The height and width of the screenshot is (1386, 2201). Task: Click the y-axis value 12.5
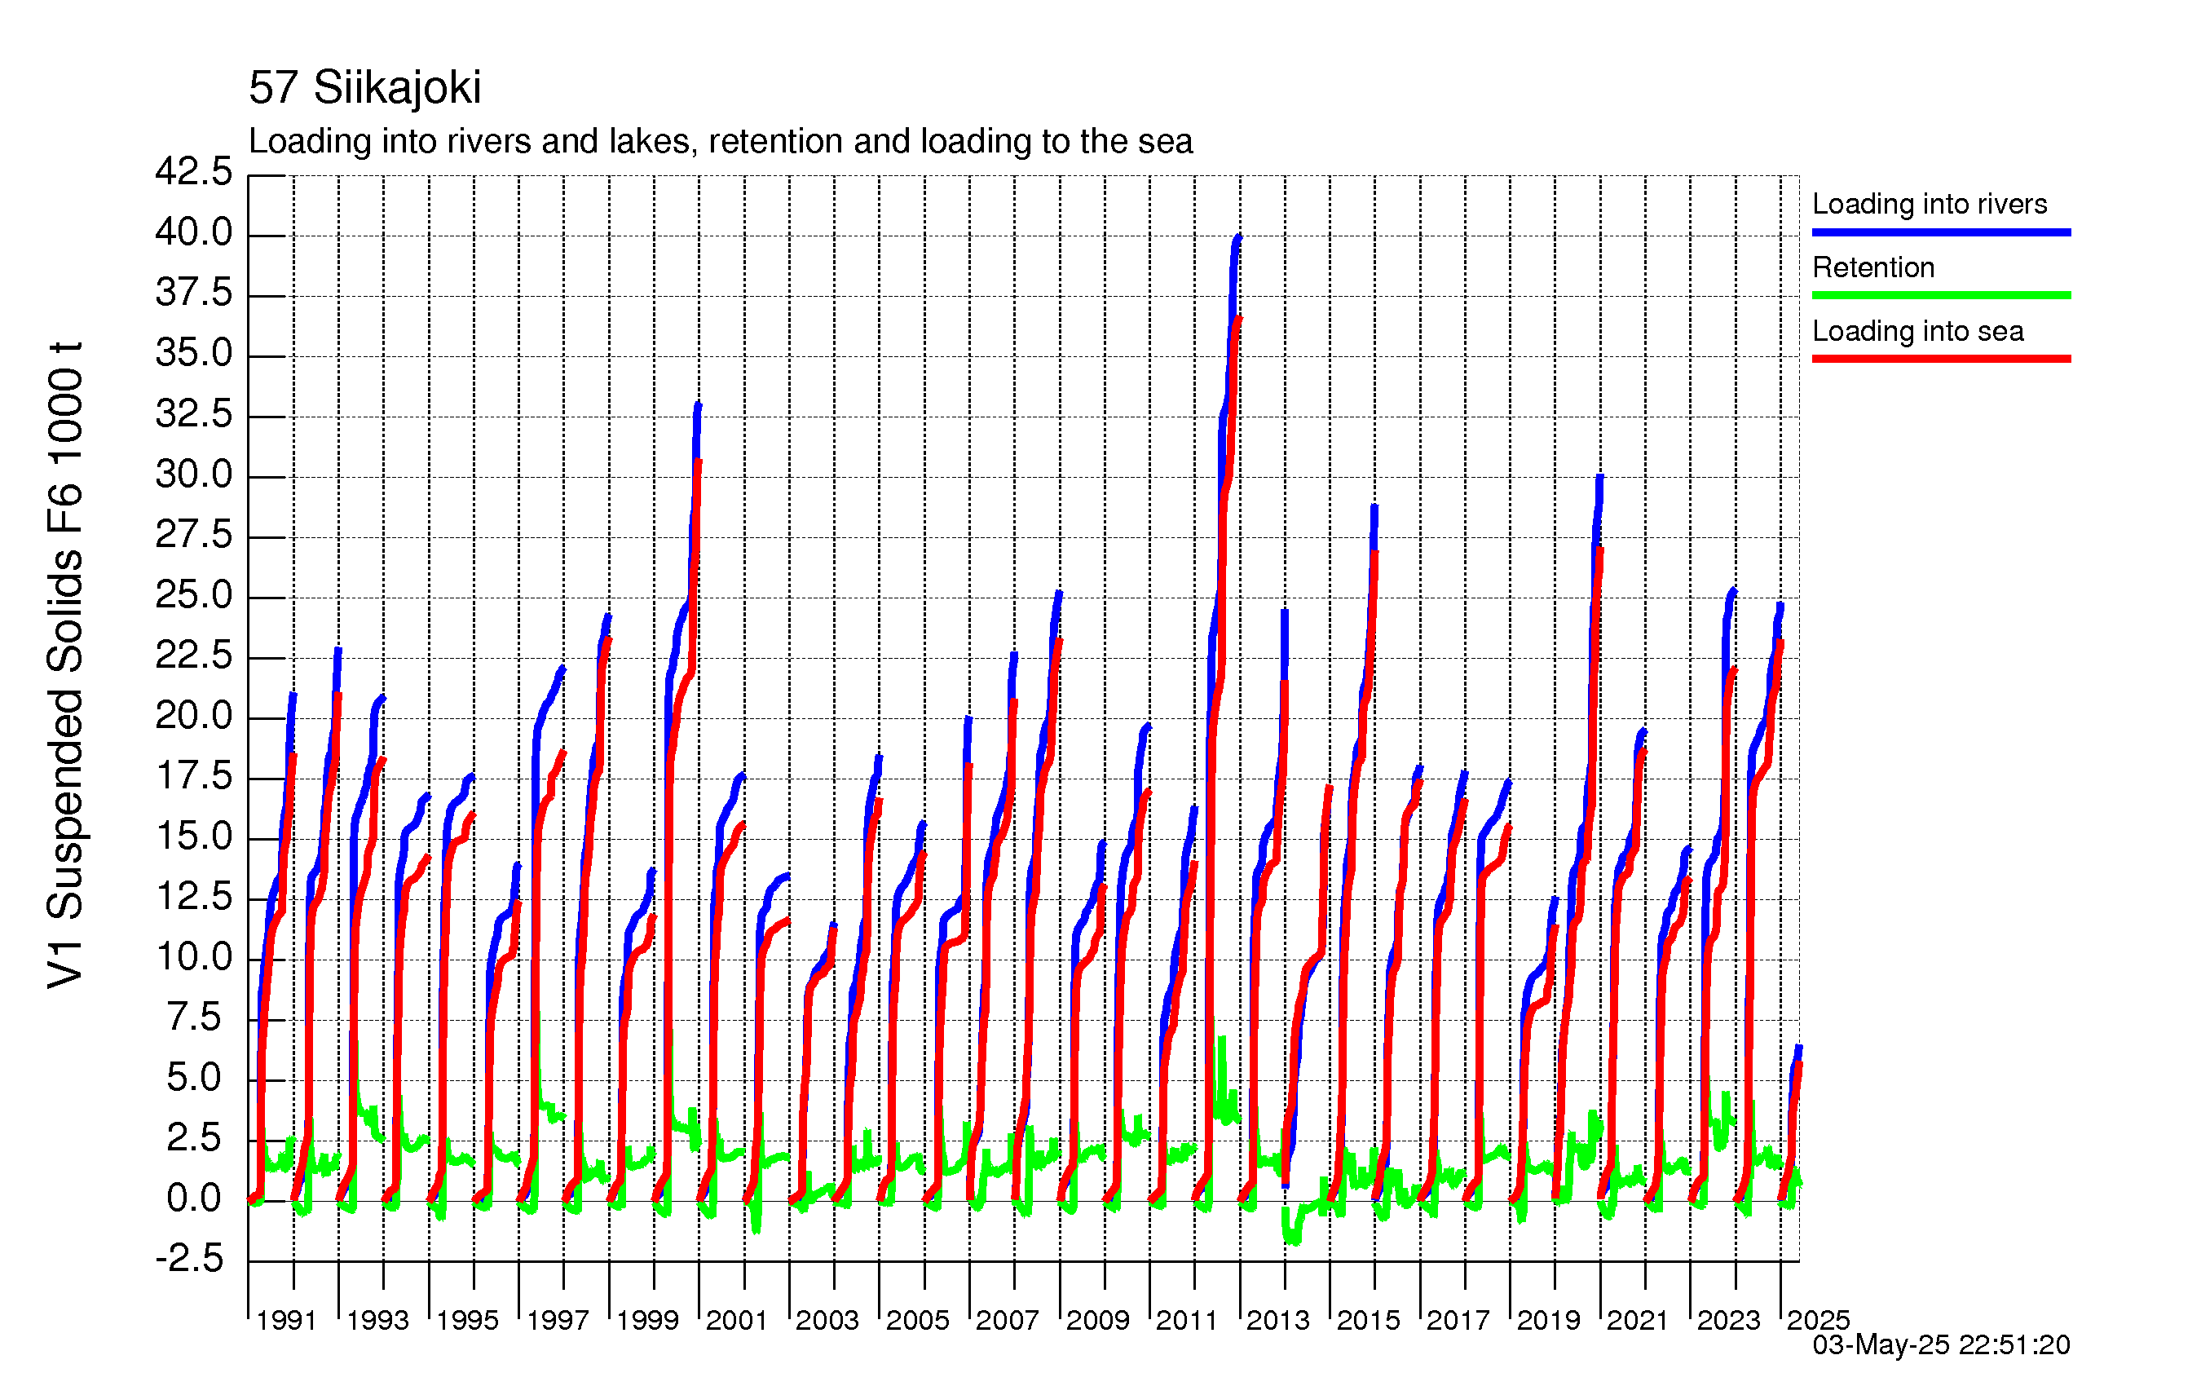[x=193, y=897]
